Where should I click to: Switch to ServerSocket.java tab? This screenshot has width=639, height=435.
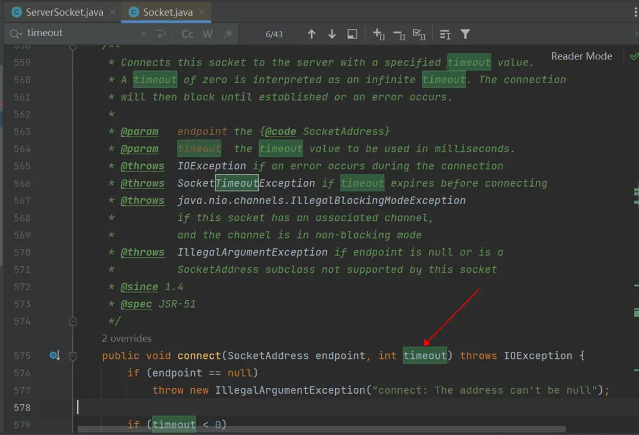pyautogui.click(x=64, y=12)
